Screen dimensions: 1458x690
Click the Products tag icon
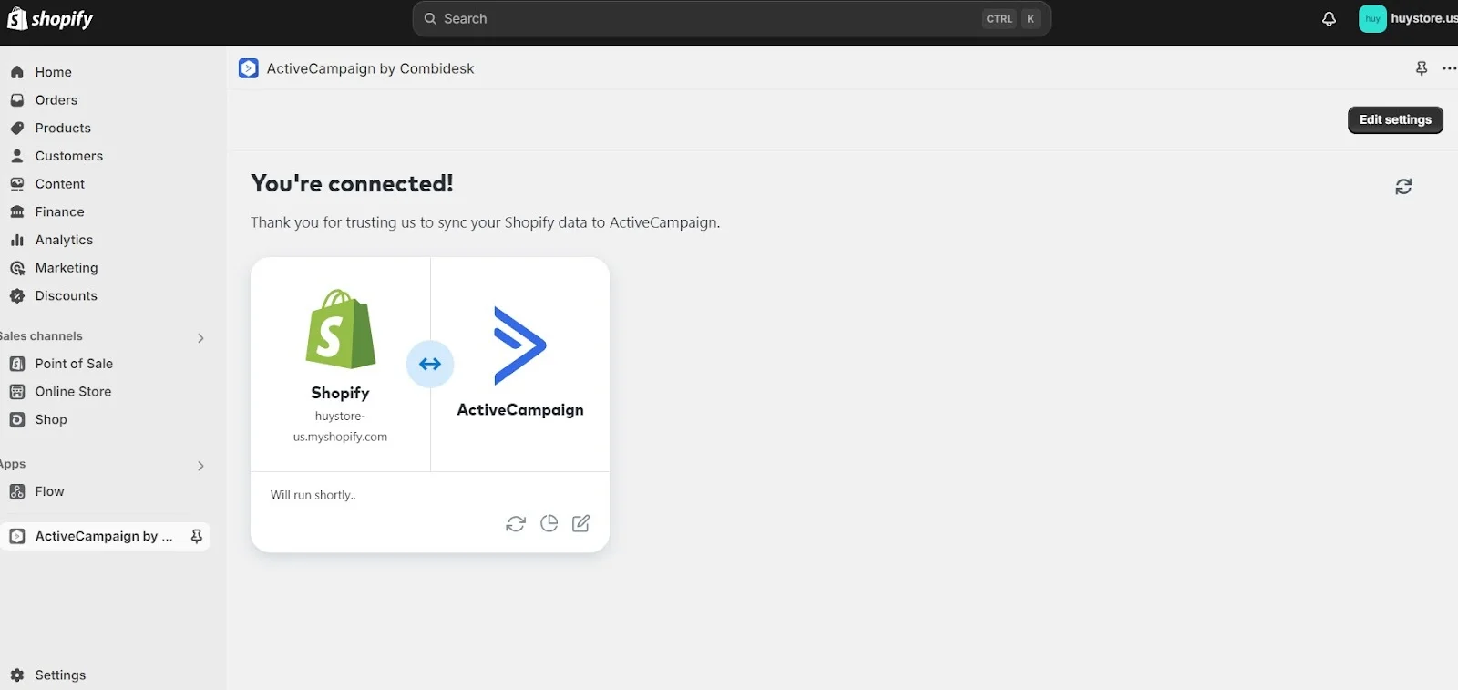[x=16, y=128]
